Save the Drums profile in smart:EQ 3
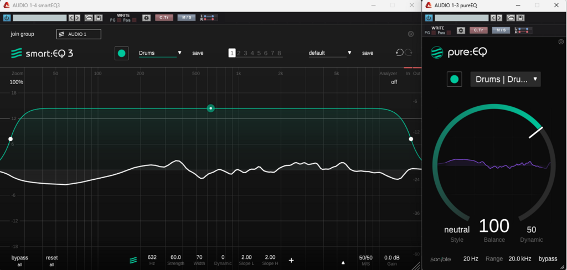 tap(198, 53)
